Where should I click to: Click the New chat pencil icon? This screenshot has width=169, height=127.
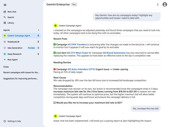click(5, 12)
